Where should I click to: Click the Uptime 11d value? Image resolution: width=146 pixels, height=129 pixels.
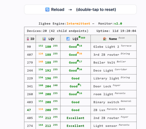tap(116, 31)
